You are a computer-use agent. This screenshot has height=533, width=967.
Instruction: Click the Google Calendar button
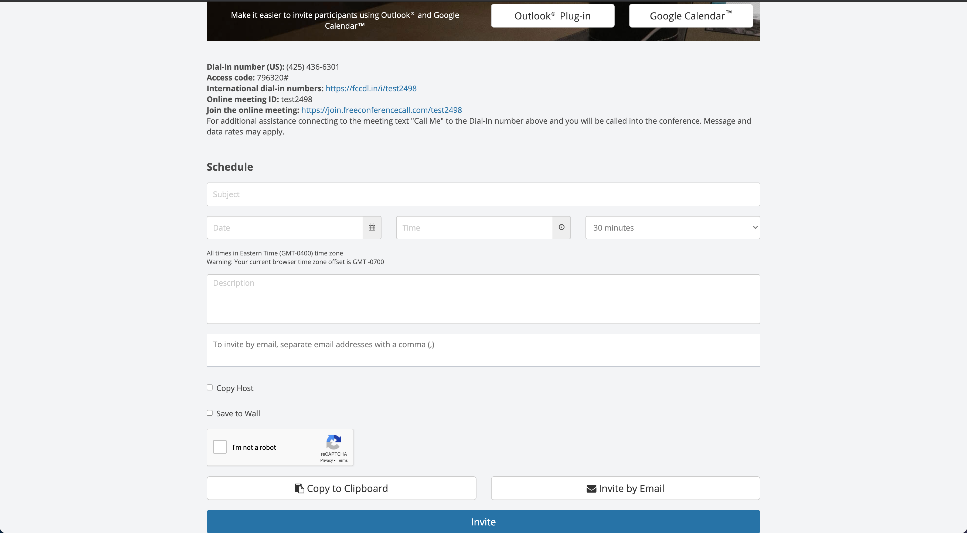point(691,16)
